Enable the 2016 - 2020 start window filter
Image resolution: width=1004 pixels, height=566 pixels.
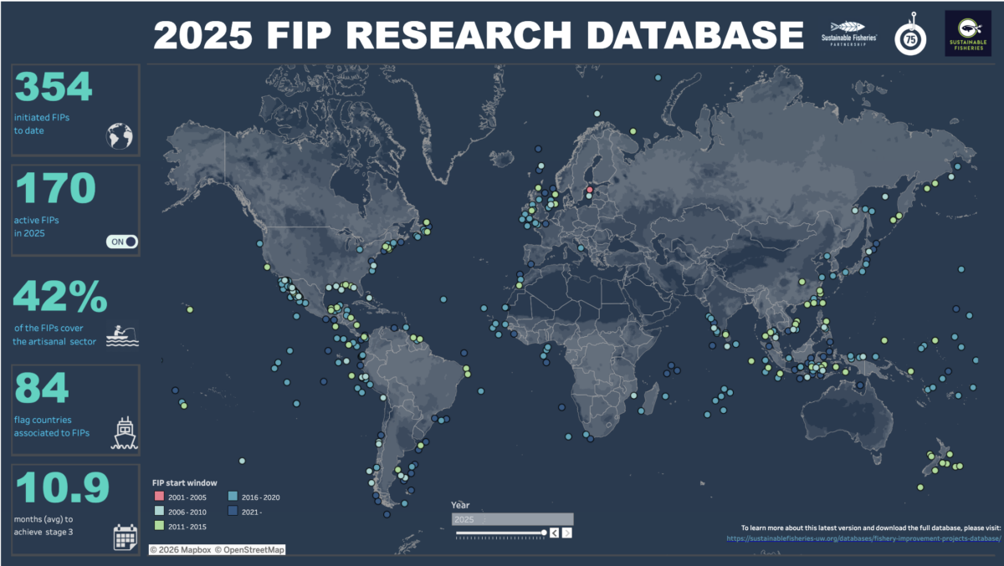click(234, 497)
